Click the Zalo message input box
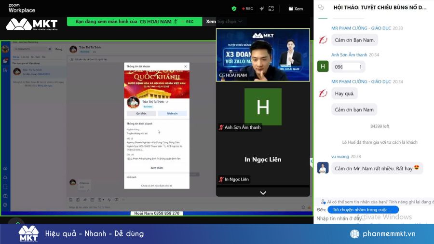This screenshot has height=244, width=434. (183, 207)
